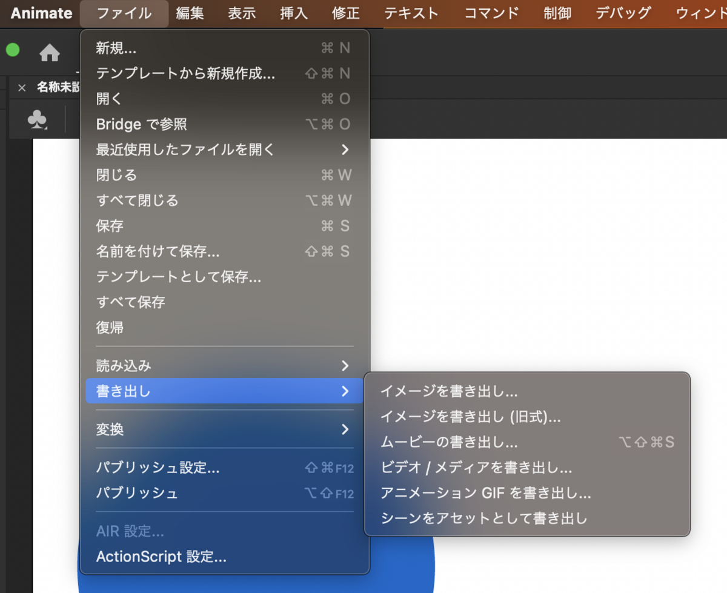Screen dimensions: 727x593
Task: Open the デバッグ menu
Action: point(623,13)
